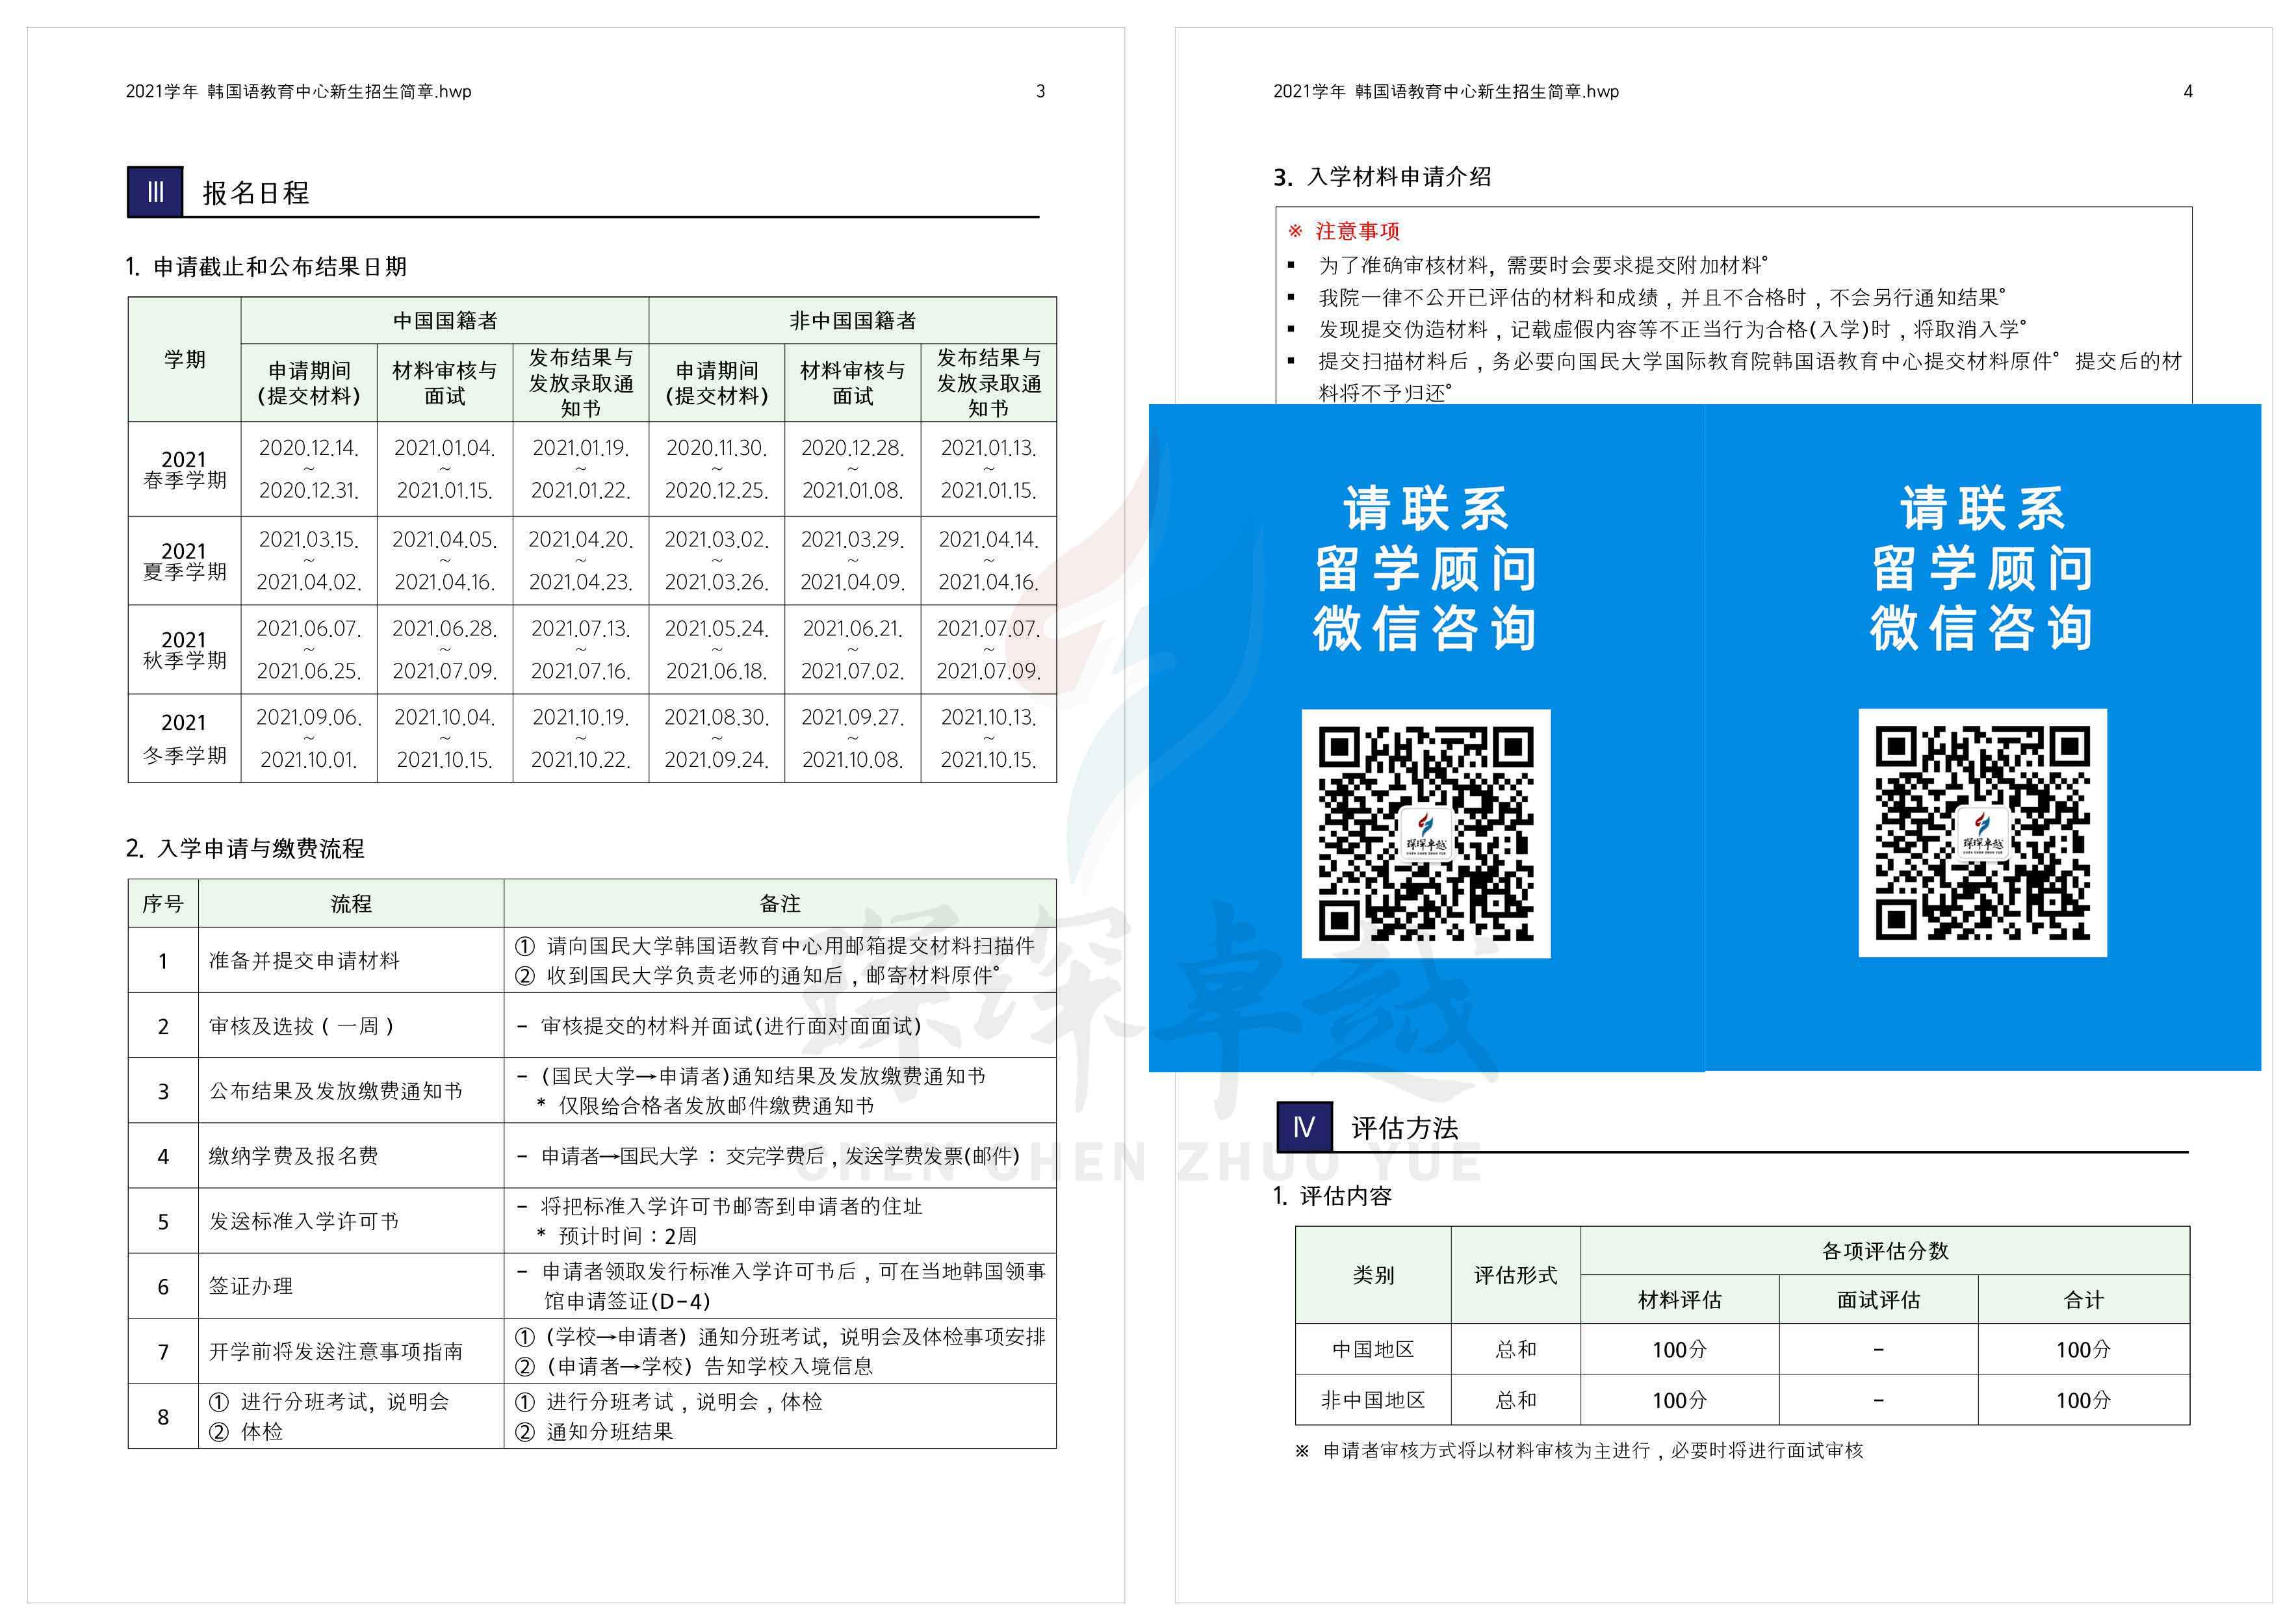
Task: Click the '备注' column header
Action: coord(780,904)
